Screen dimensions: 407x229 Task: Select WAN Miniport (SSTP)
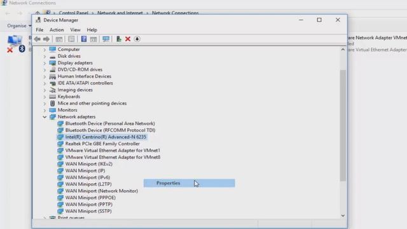coord(88,211)
